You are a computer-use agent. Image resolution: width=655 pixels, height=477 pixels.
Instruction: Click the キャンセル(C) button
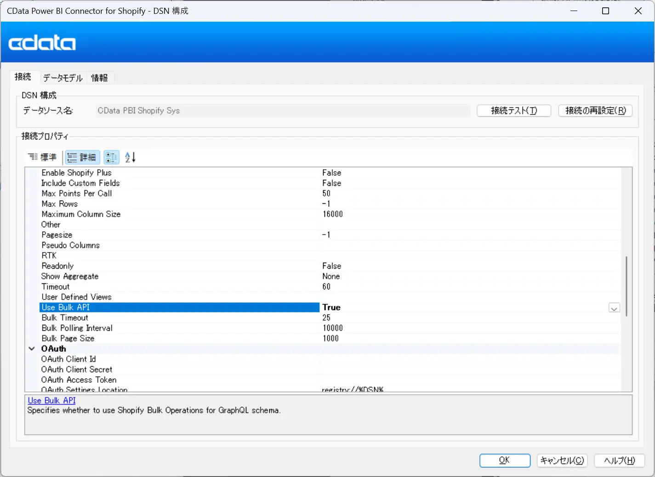(x=562, y=460)
